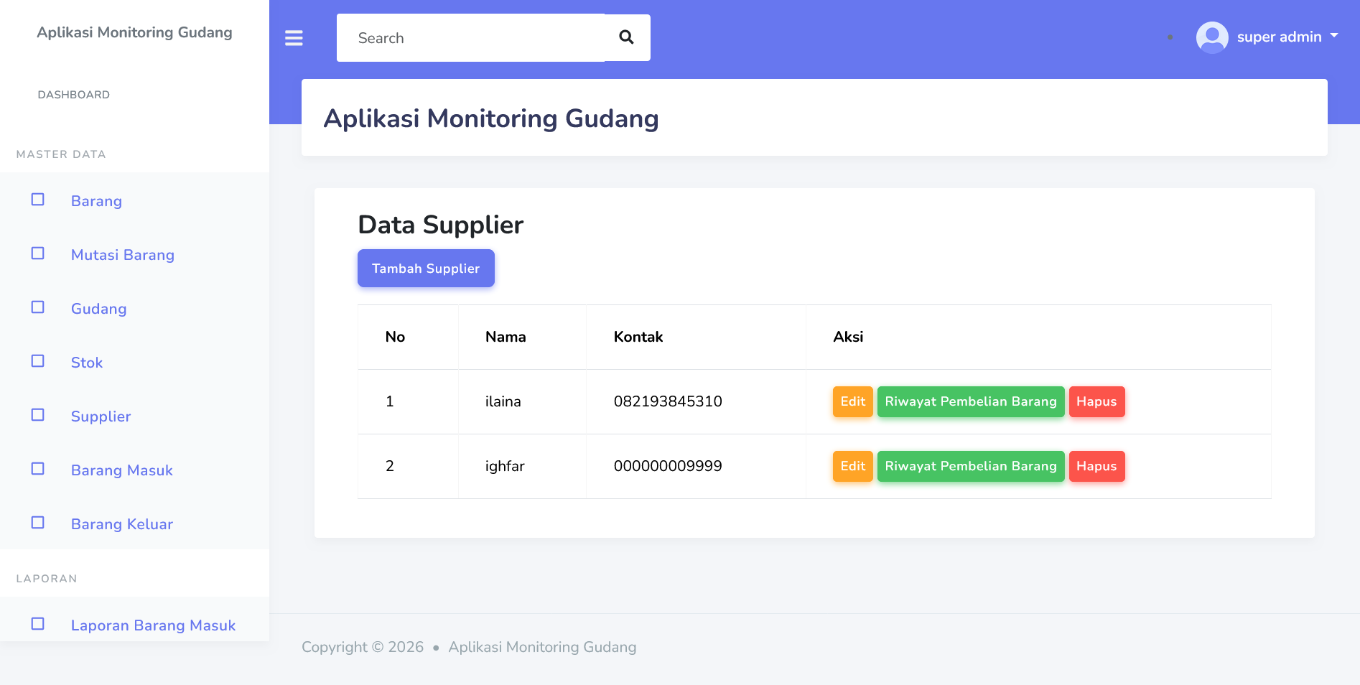Open Laporan Barang Masuk report

153,625
